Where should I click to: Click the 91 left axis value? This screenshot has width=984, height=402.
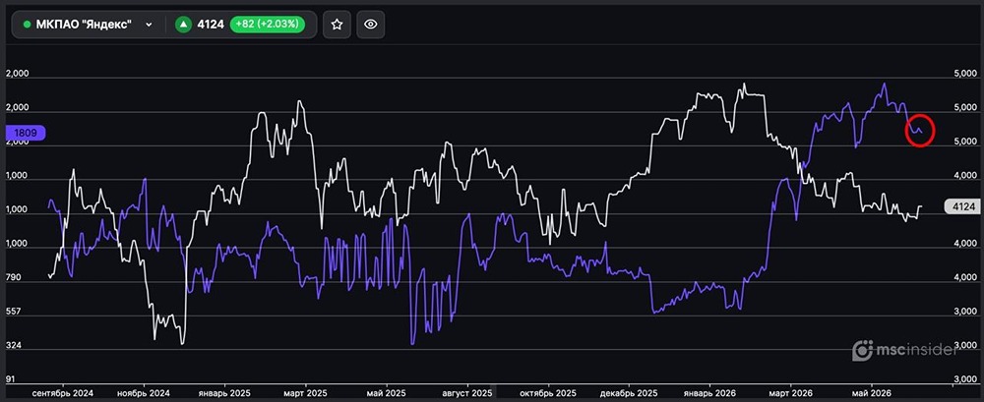point(10,379)
